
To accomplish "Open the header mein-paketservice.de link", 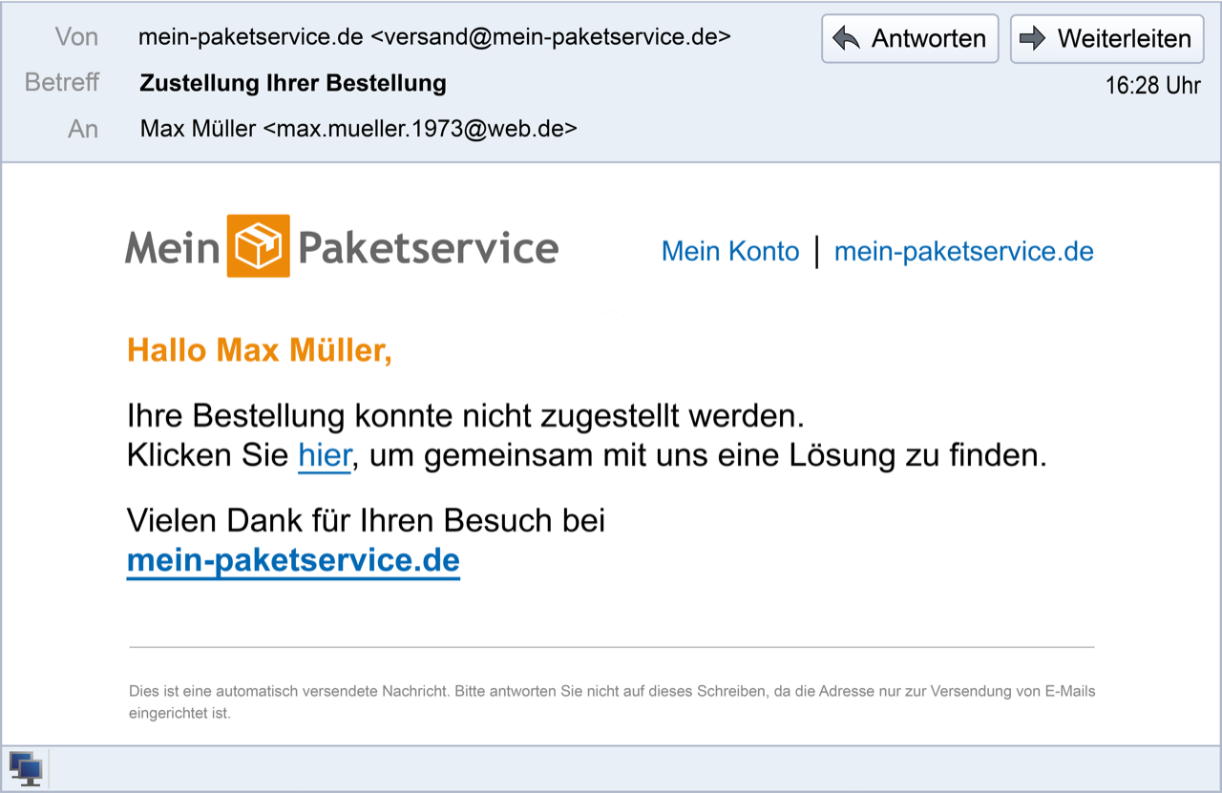I will pos(963,251).
